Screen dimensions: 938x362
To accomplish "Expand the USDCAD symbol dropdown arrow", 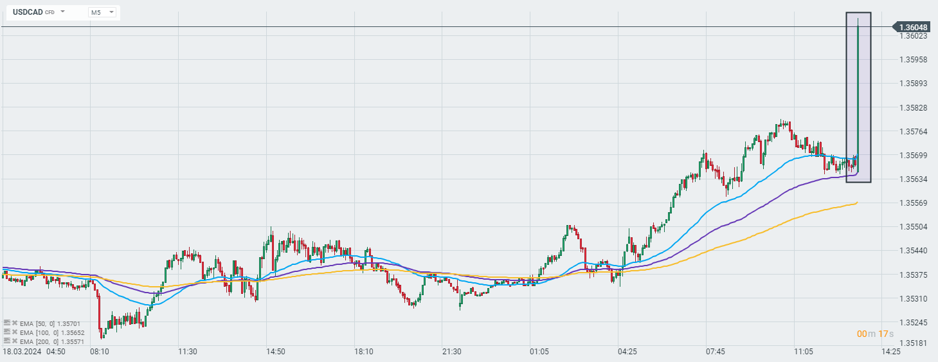I will pos(63,12).
